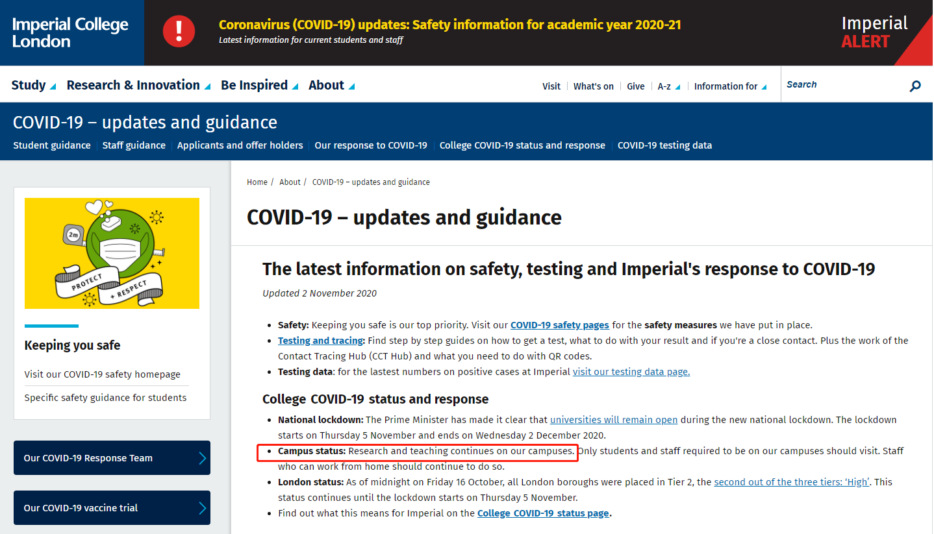Open visit our testing data page link
The width and height of the screenshot is (934, 534).
[631, 372]
